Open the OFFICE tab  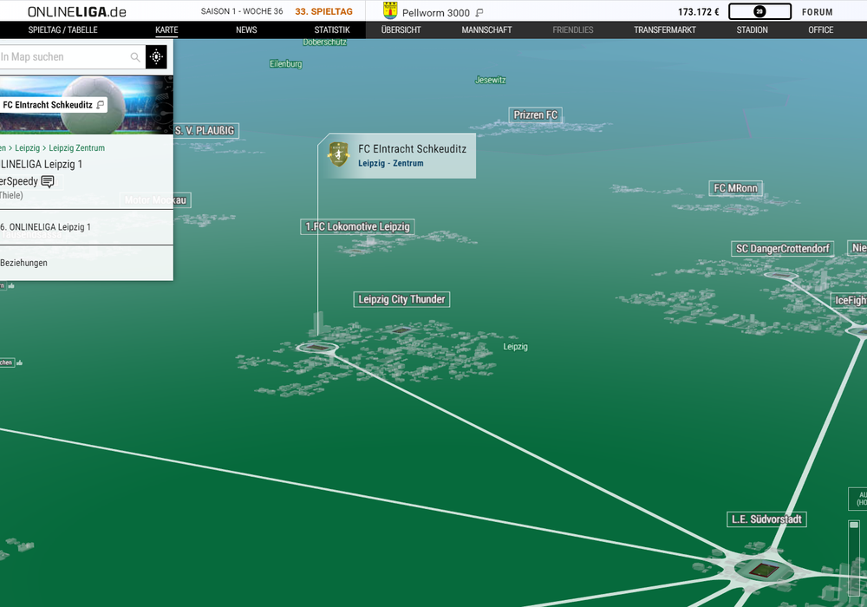[820, 29]
